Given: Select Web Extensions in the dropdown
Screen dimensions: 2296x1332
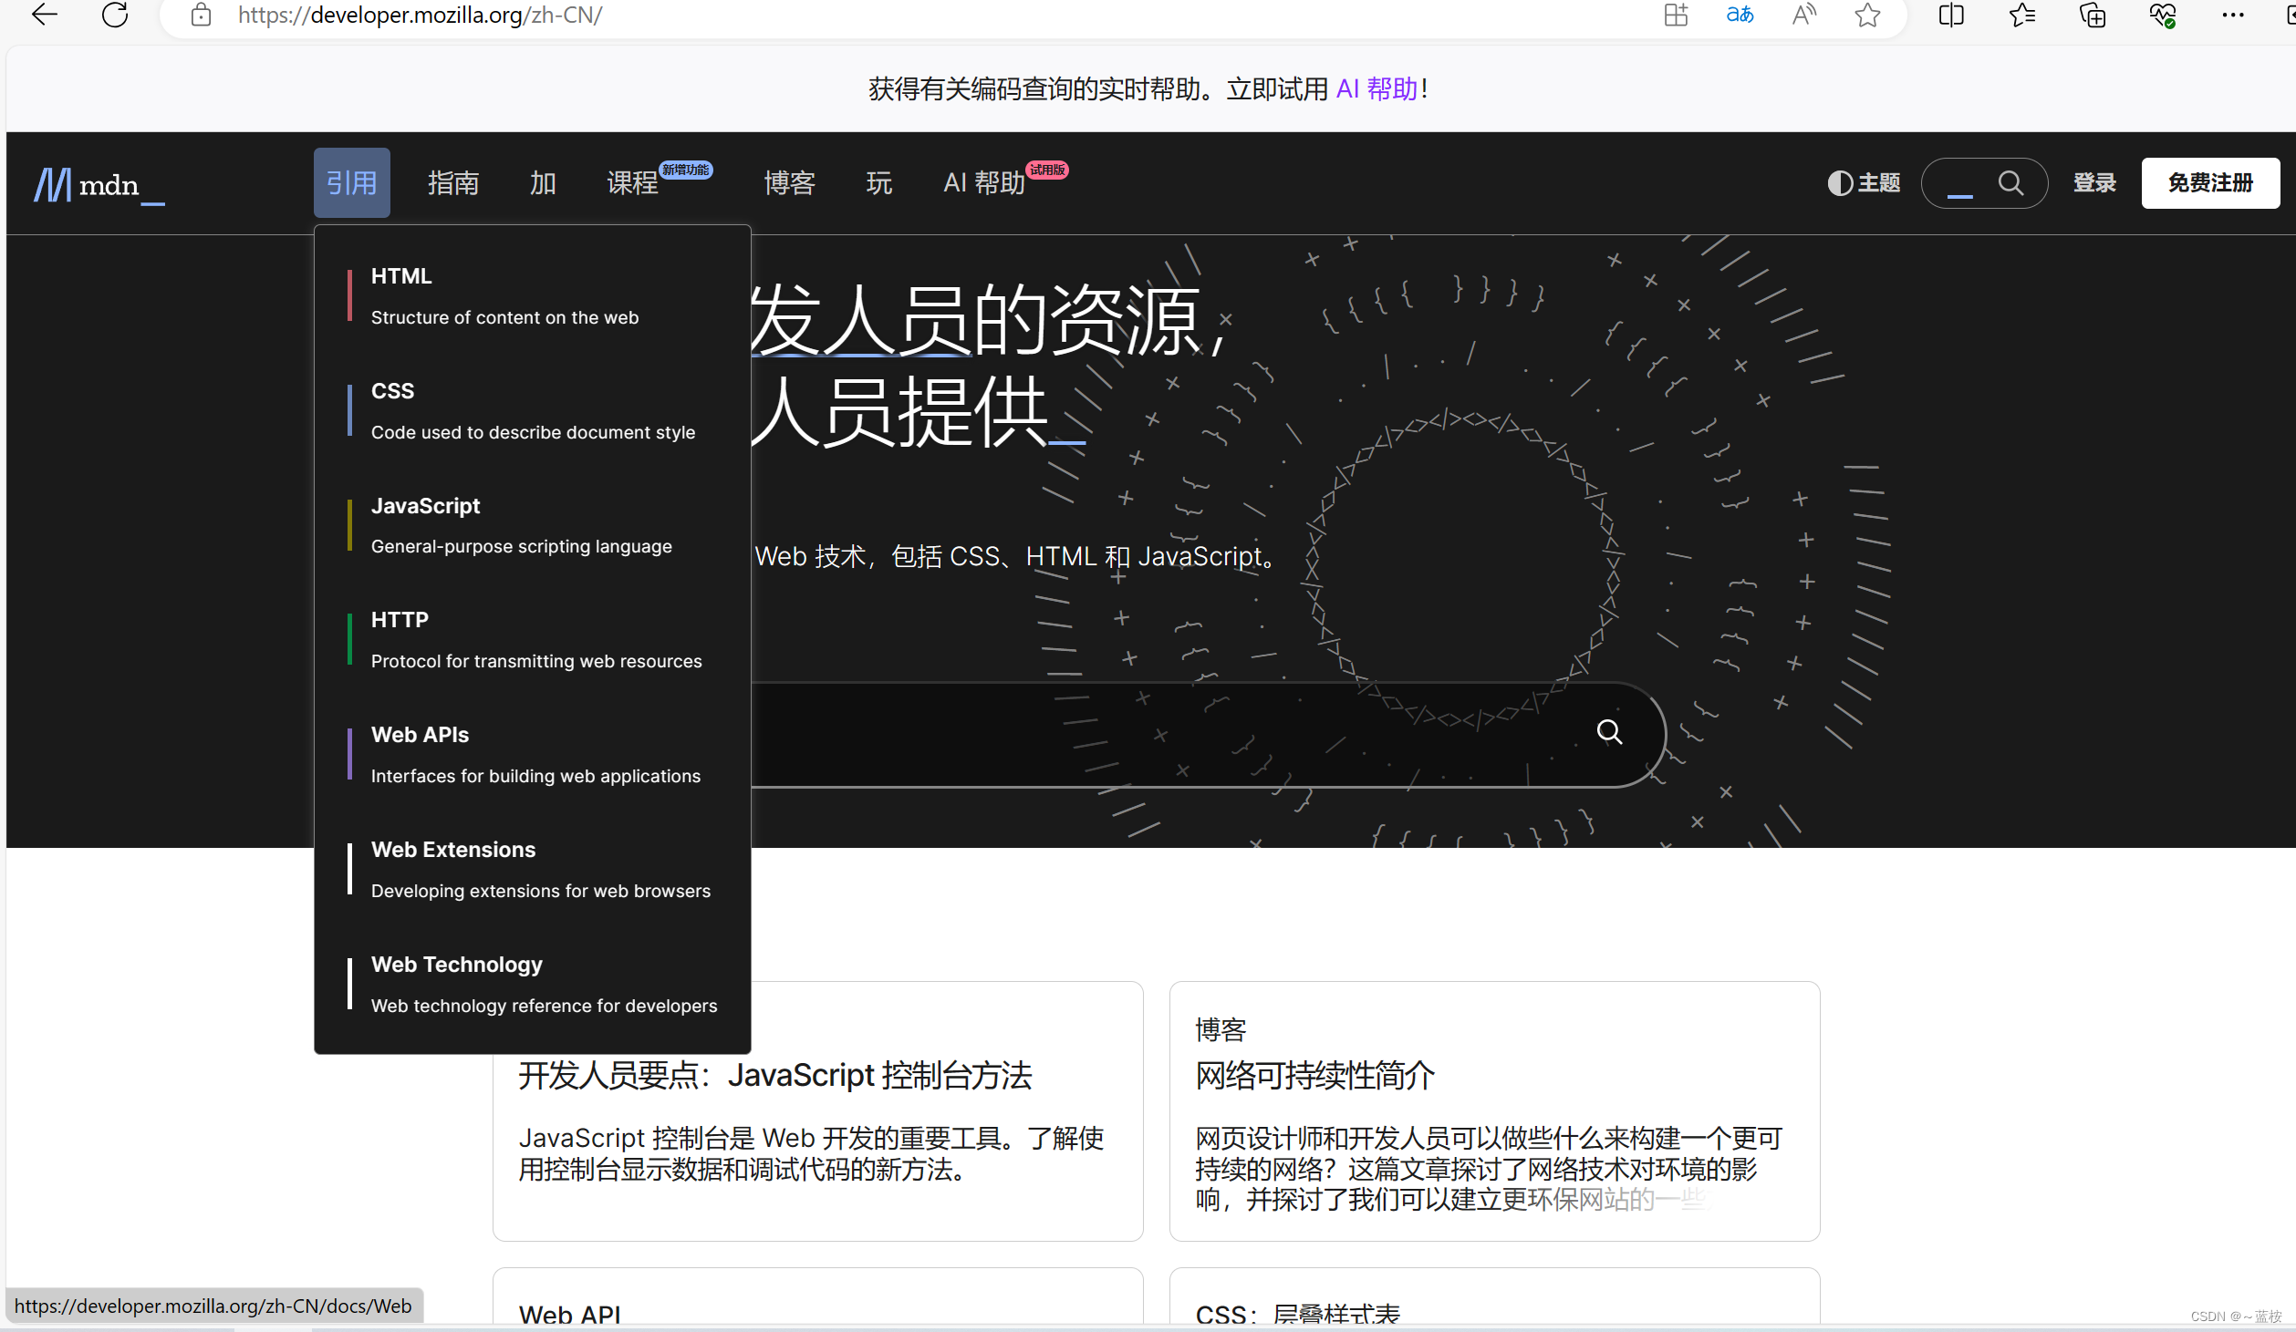Looking at the screenshot, I should (x=532, y=870).
